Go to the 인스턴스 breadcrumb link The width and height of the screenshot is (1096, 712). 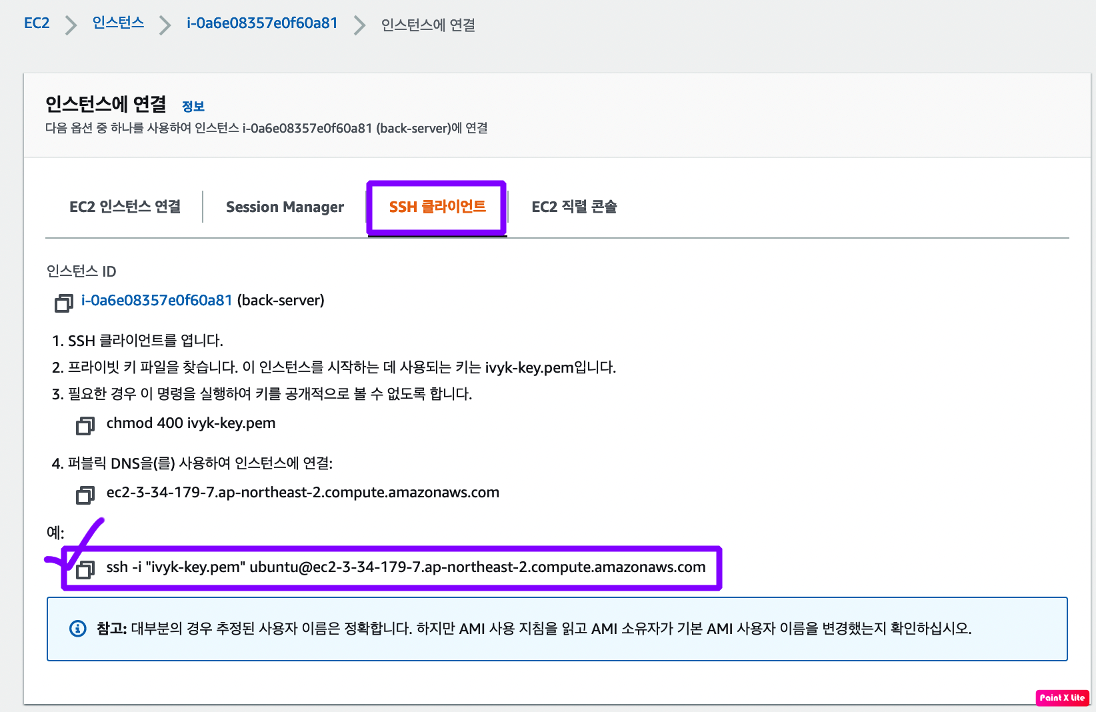118,23
